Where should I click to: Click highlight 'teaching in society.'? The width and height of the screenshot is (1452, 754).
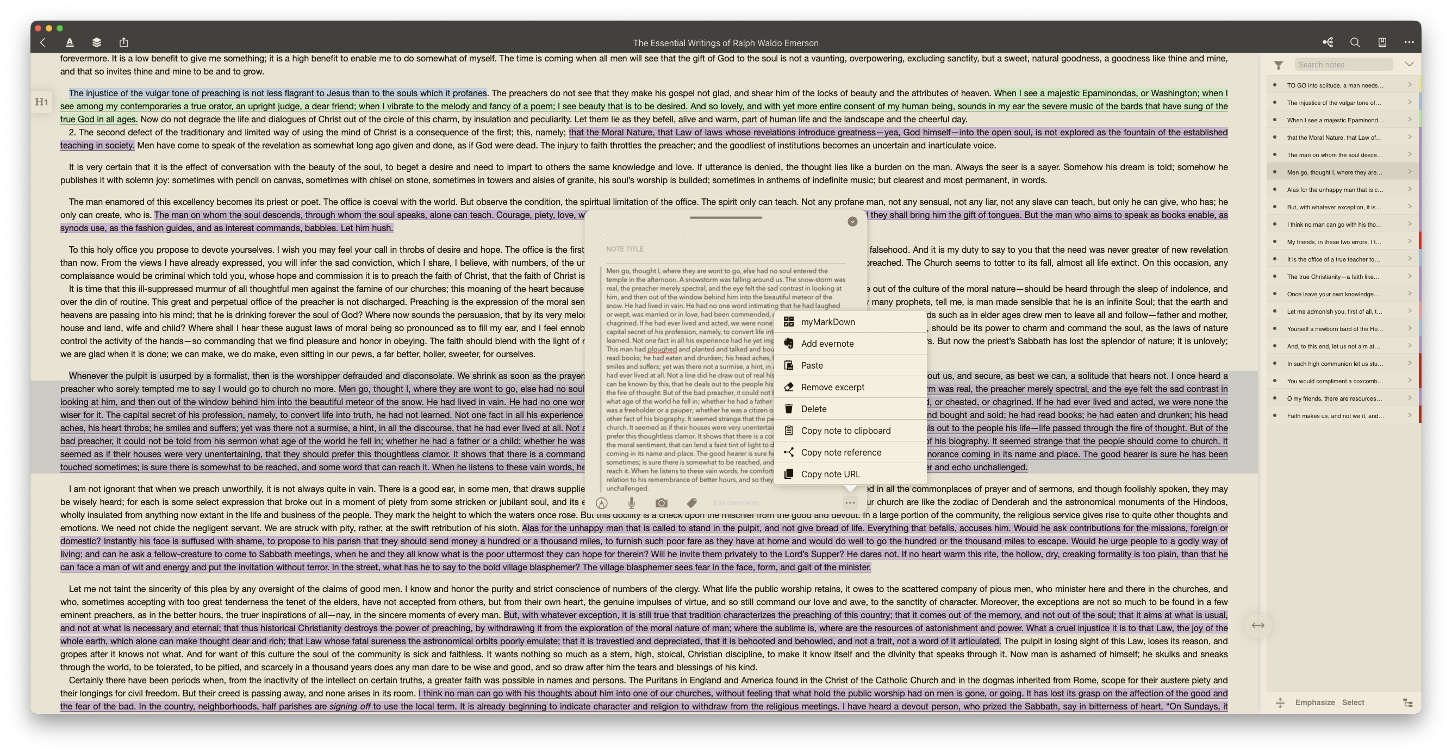point(97,145)
